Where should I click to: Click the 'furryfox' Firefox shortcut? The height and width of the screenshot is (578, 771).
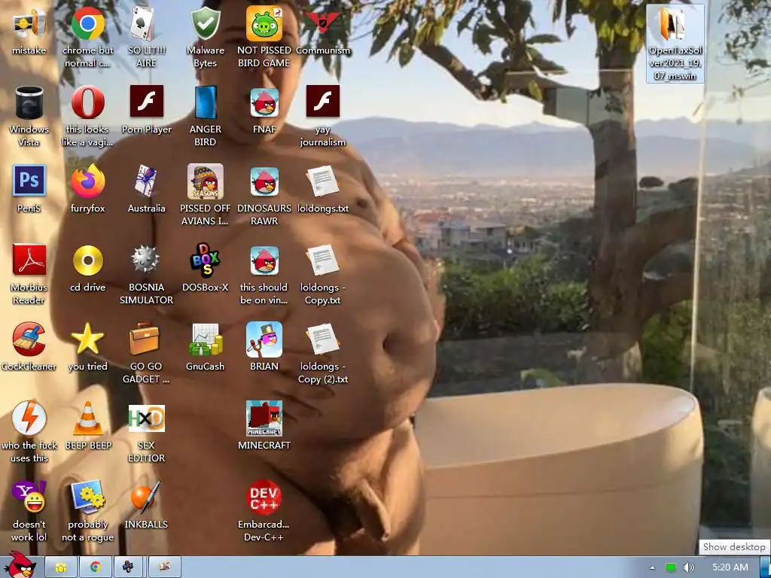coord(87,189)
